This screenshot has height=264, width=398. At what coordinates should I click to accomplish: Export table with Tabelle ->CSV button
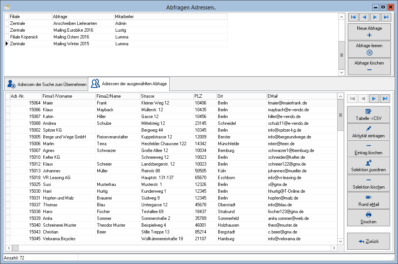coord(369,115)
